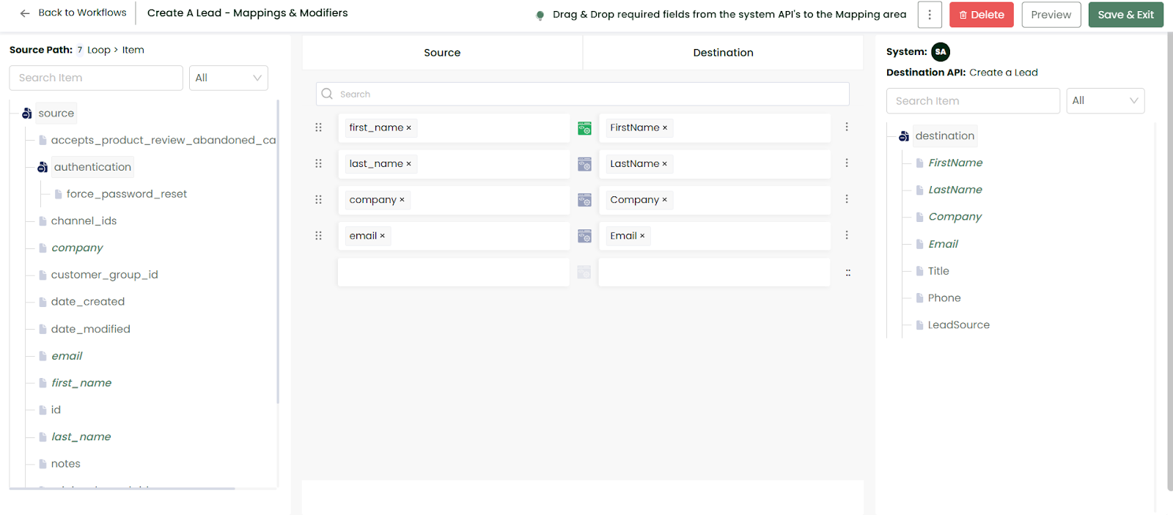Click Item in the source path
1173x515 pixels.
(133, 50)
